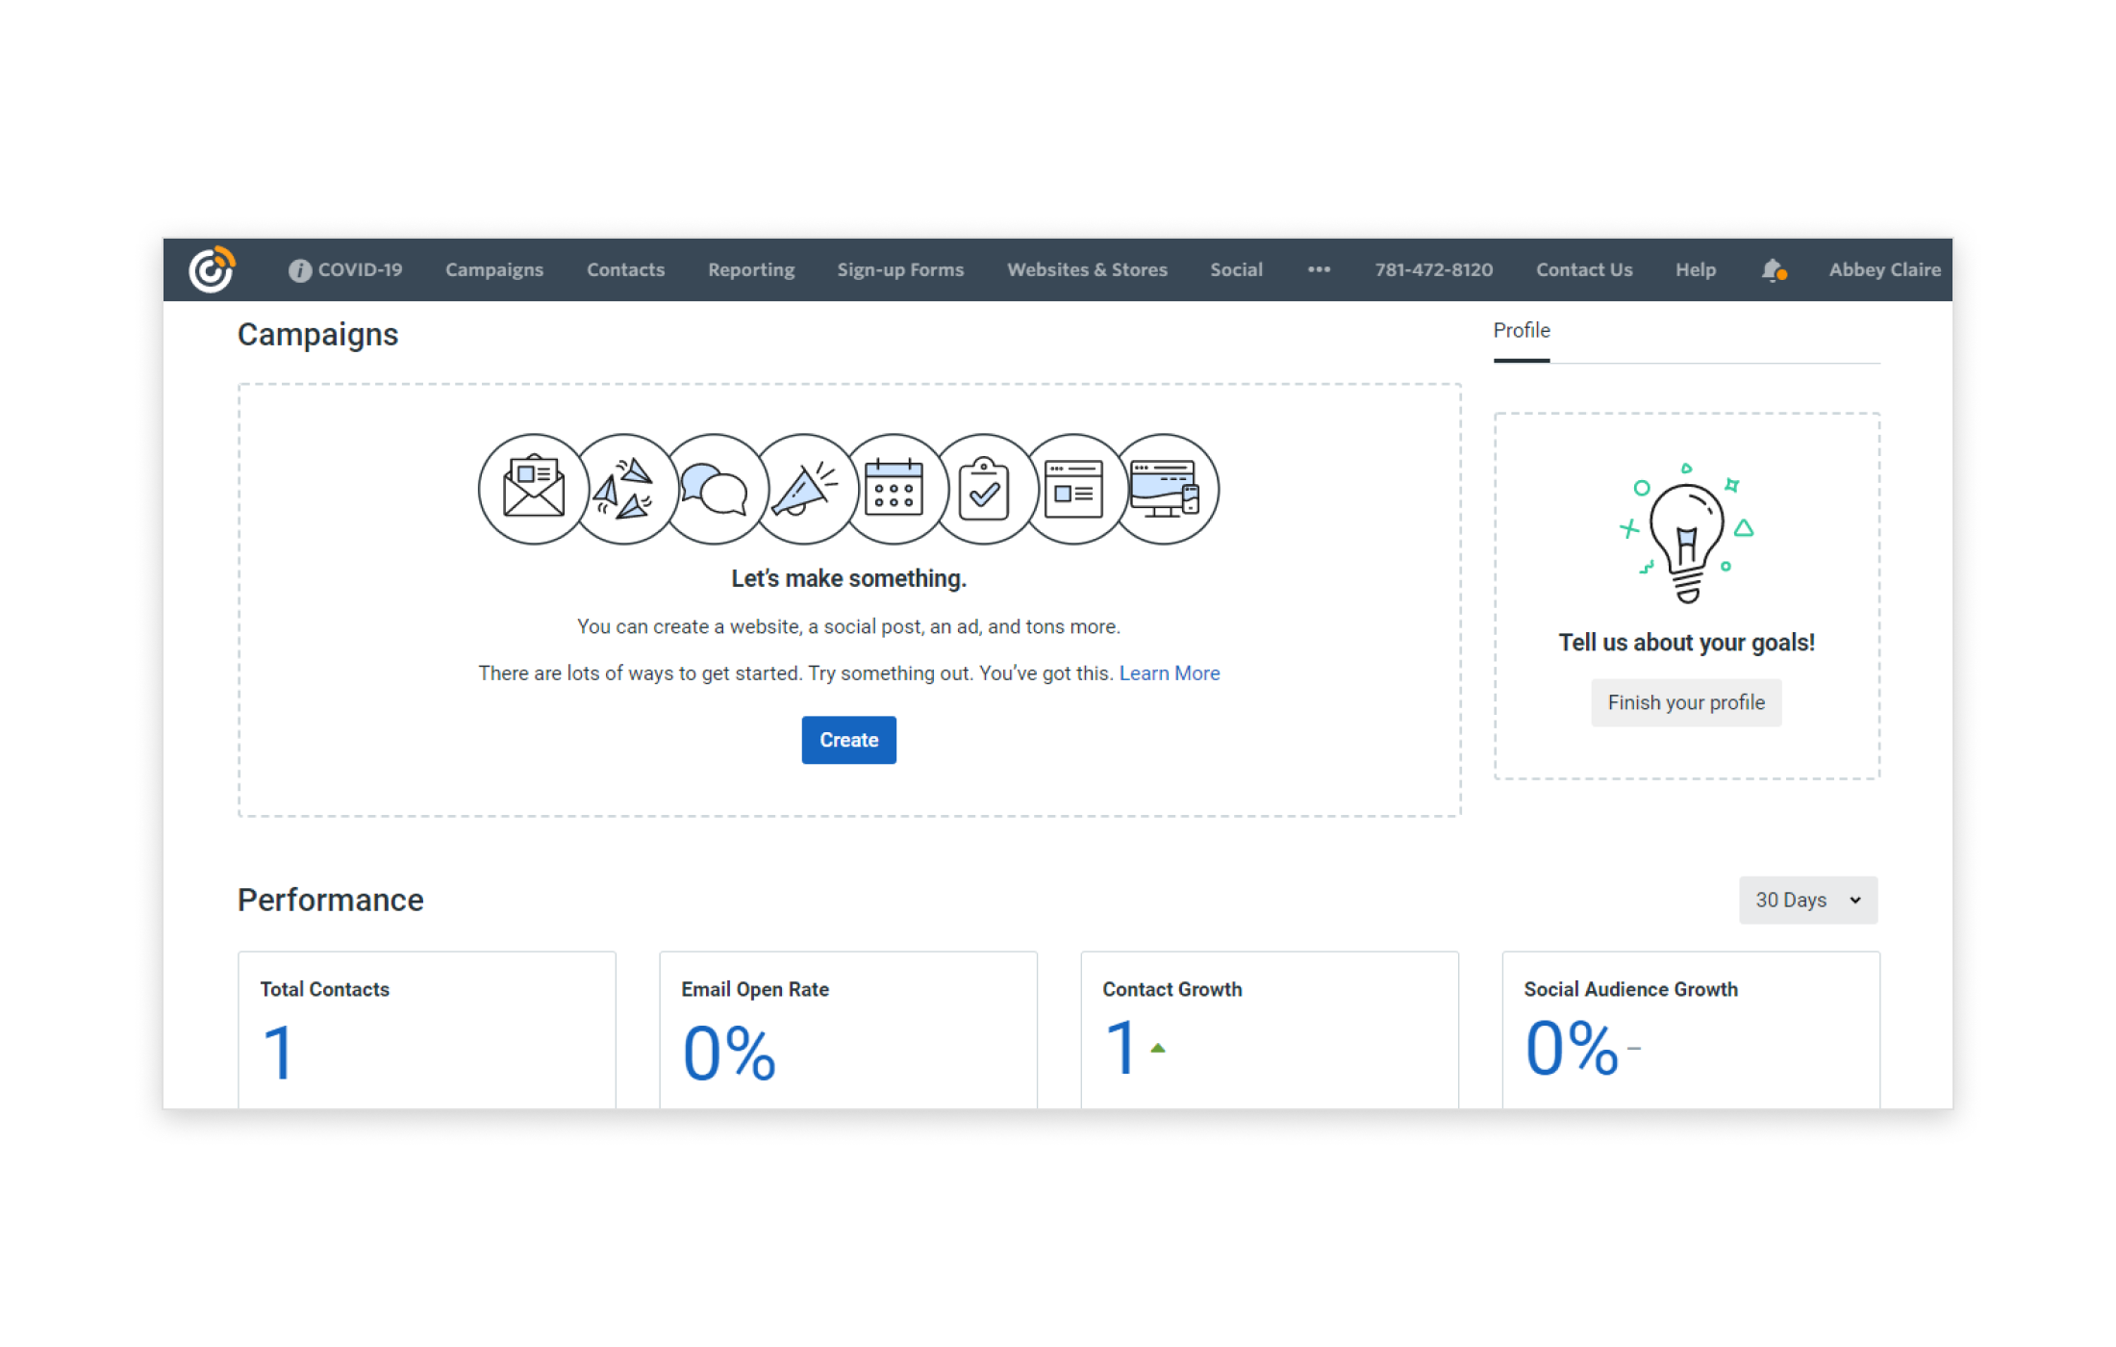Open the Total Contacts card

tap(427, 1029)
